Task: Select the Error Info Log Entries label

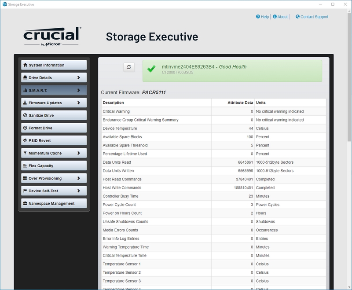Action: tap(121, 239)
